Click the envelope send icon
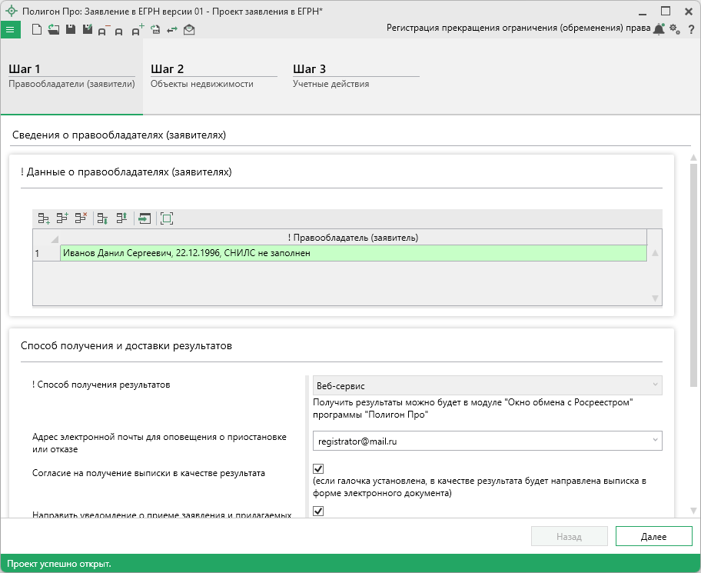 pyautogui.click(x=189, y=30)
